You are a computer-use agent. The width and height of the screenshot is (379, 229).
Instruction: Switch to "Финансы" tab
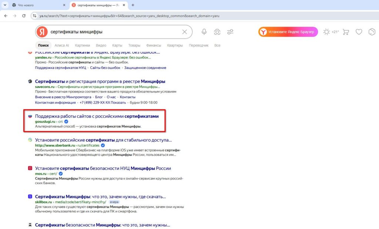(154, 46)
